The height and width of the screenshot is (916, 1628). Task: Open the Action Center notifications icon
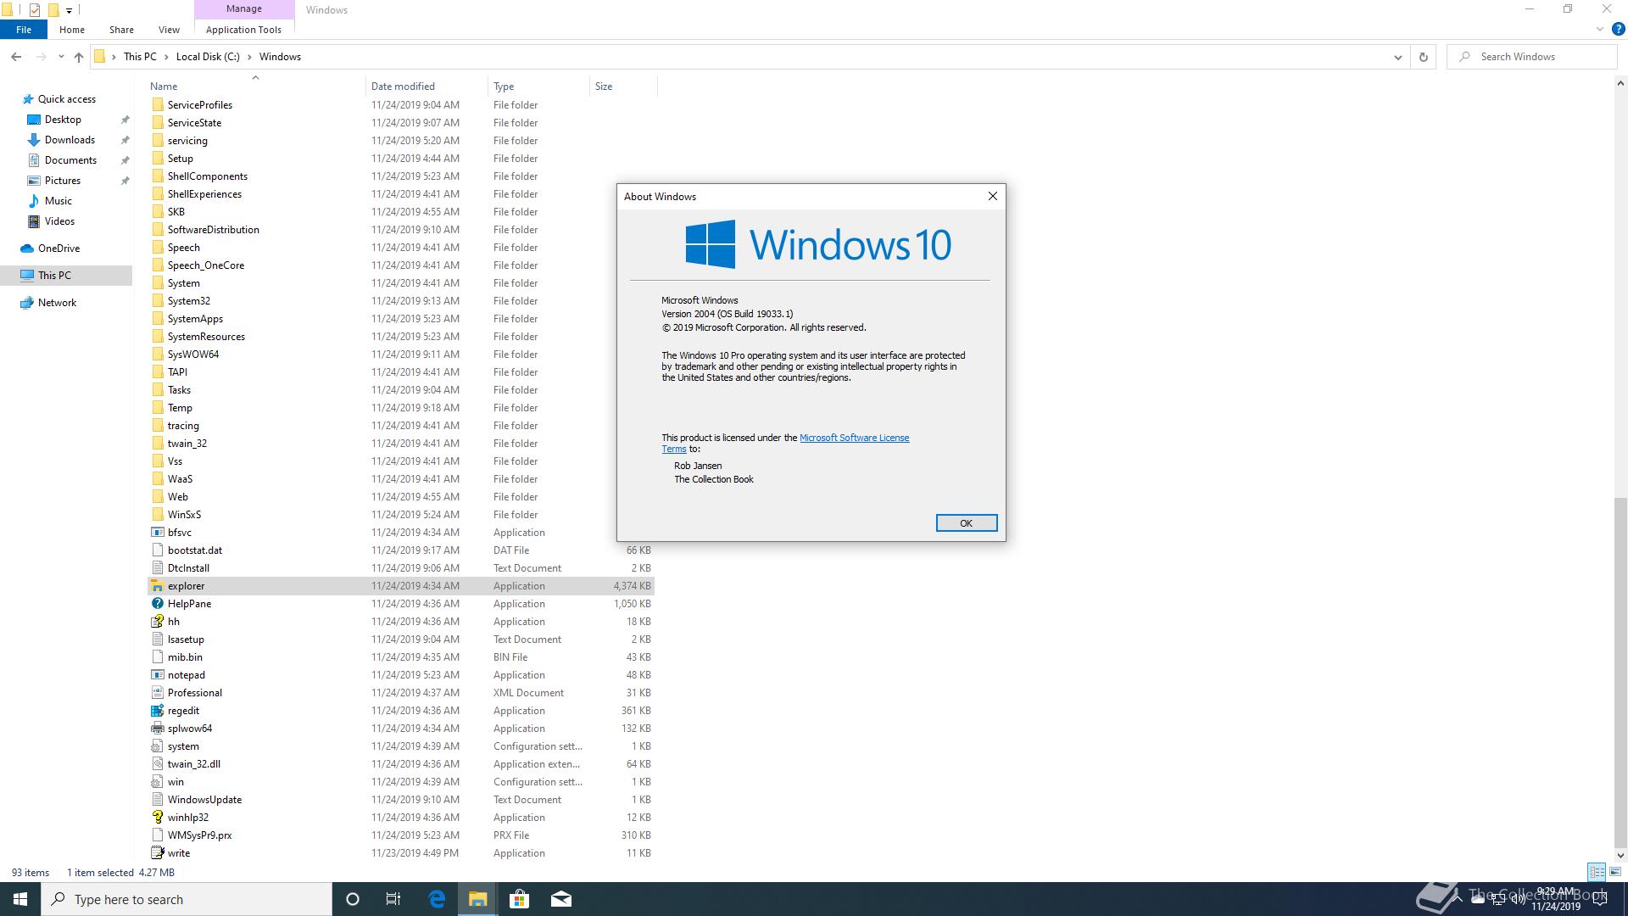(x=1600, y=900)
